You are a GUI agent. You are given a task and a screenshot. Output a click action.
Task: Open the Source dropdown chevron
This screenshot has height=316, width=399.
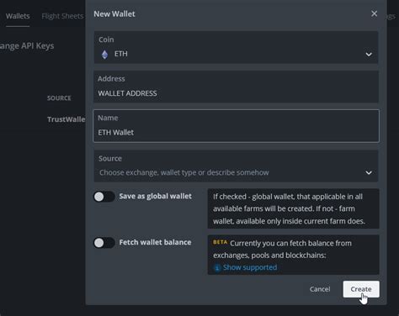[x=369, y=173]
